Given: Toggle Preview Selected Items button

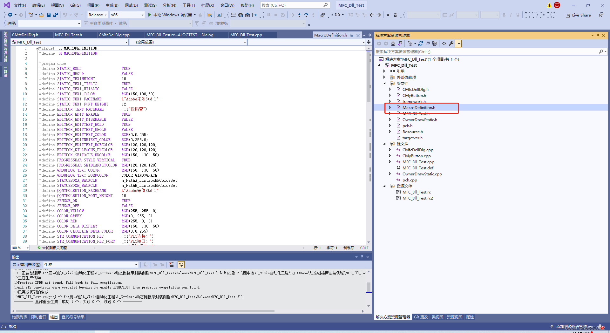Looking at the screenshot, I should point(458,44).
